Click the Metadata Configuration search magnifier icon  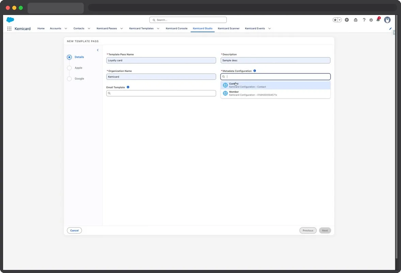(224, 76)
